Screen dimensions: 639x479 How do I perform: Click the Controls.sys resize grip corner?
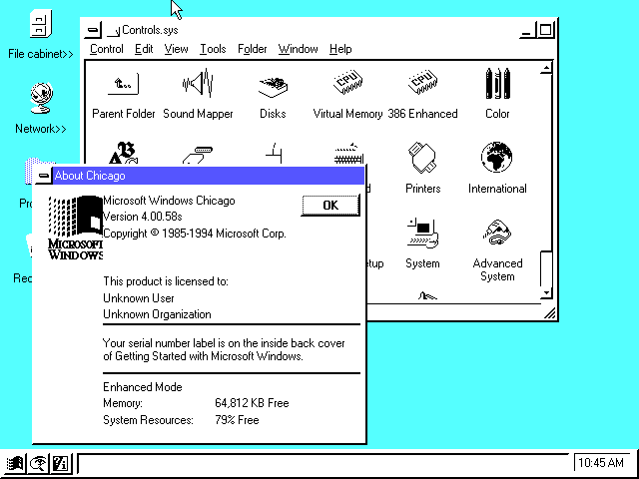point(548,312)
